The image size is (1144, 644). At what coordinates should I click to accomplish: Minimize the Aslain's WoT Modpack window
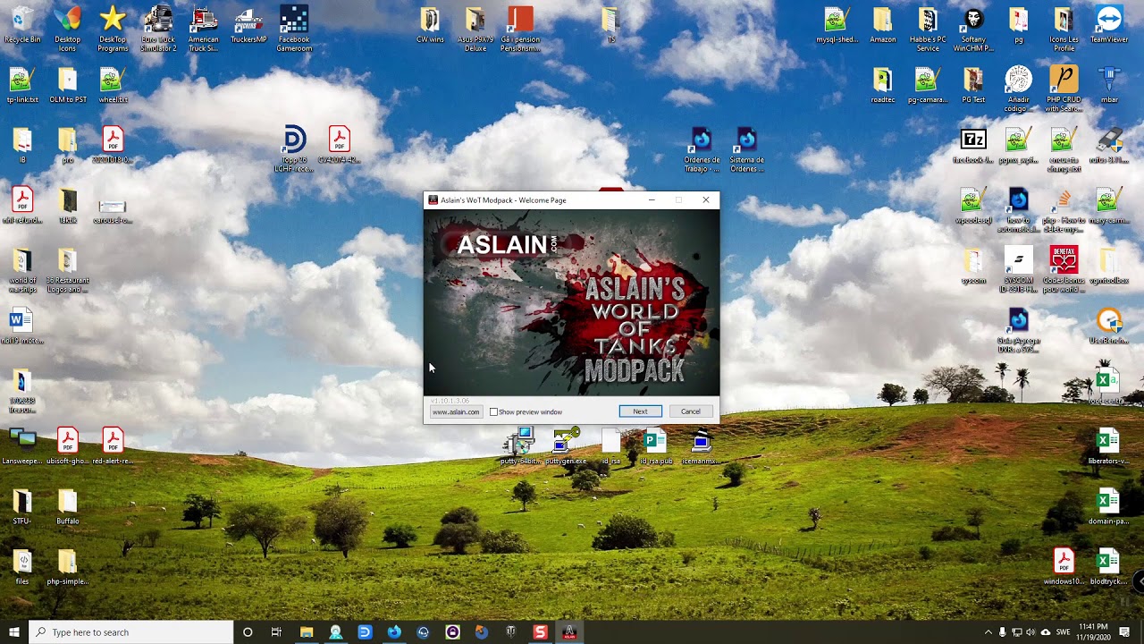[x=652, y=199]
